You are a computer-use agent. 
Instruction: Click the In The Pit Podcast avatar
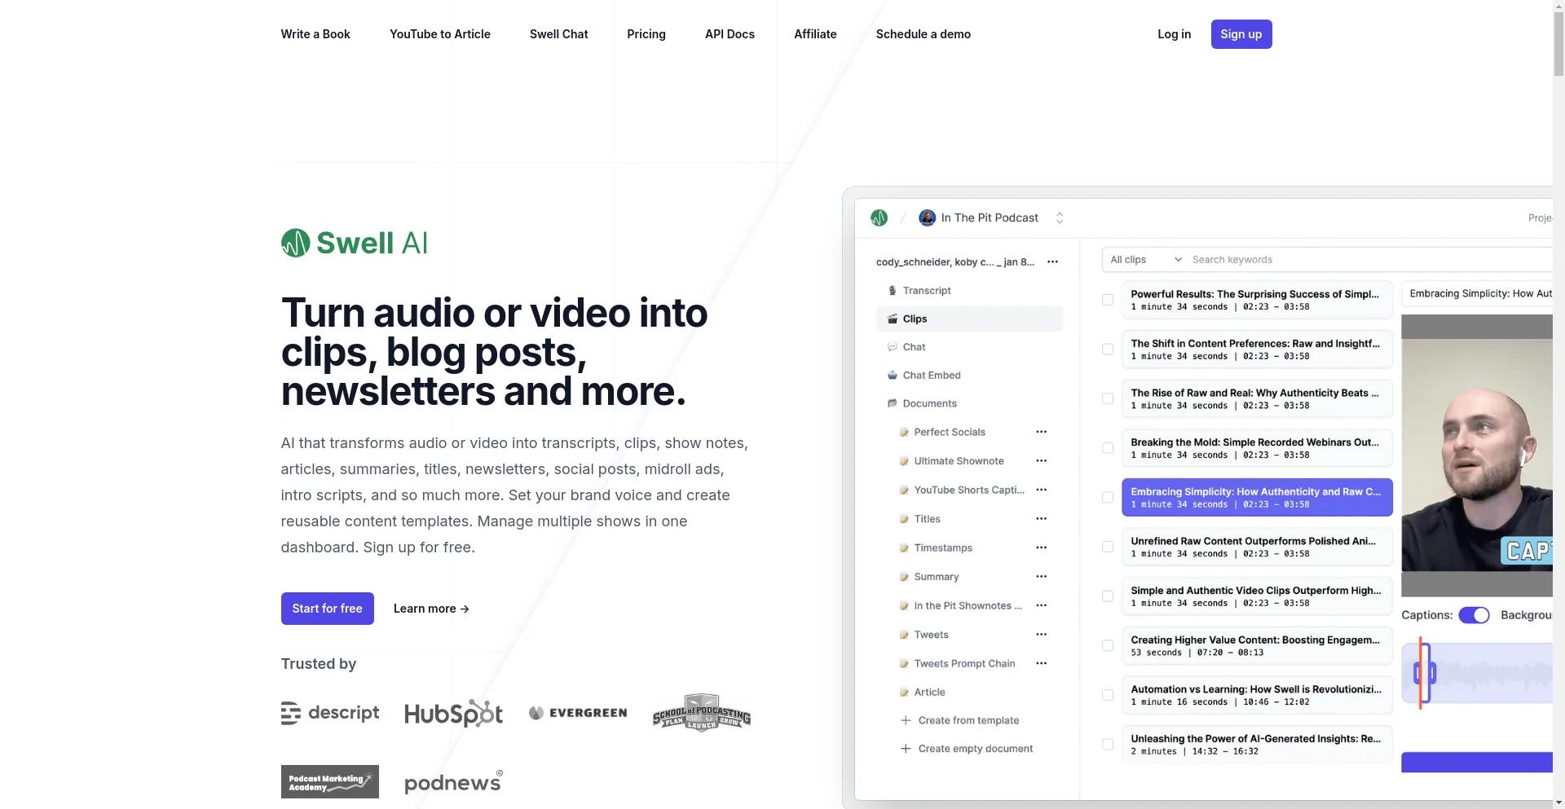click(927, 218)
